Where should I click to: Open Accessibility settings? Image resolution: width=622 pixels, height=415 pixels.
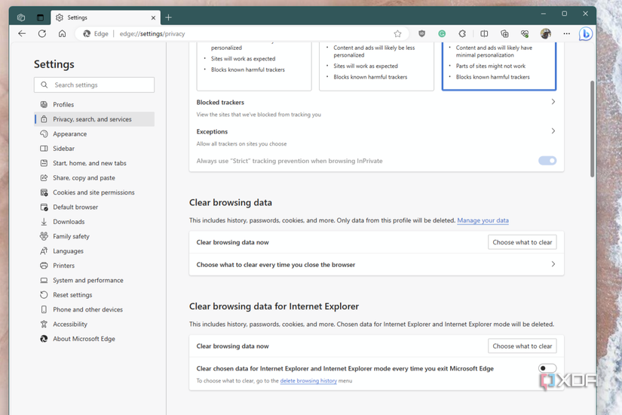pos(94,324)
